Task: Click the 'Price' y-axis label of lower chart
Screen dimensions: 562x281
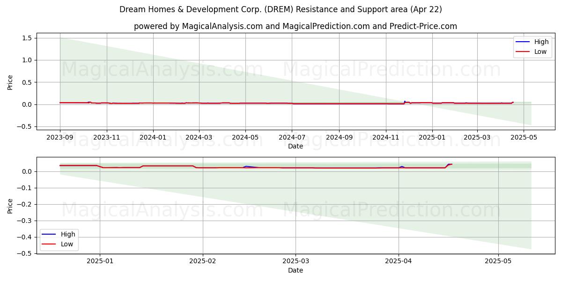Action: coord(10,206)
